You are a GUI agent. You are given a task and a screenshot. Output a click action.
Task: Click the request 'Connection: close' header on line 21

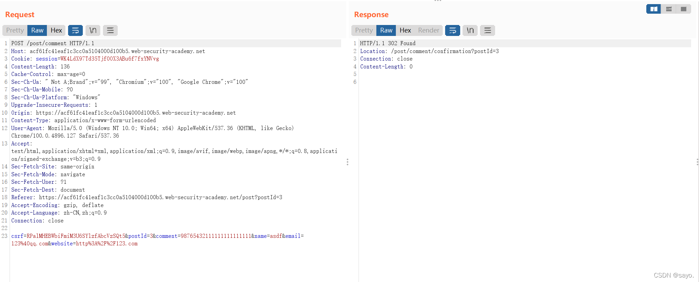[x=37, y=221]
